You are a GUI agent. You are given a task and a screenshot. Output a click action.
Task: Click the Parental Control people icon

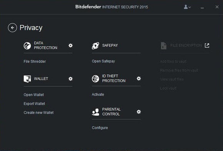[x=96, y=112]
